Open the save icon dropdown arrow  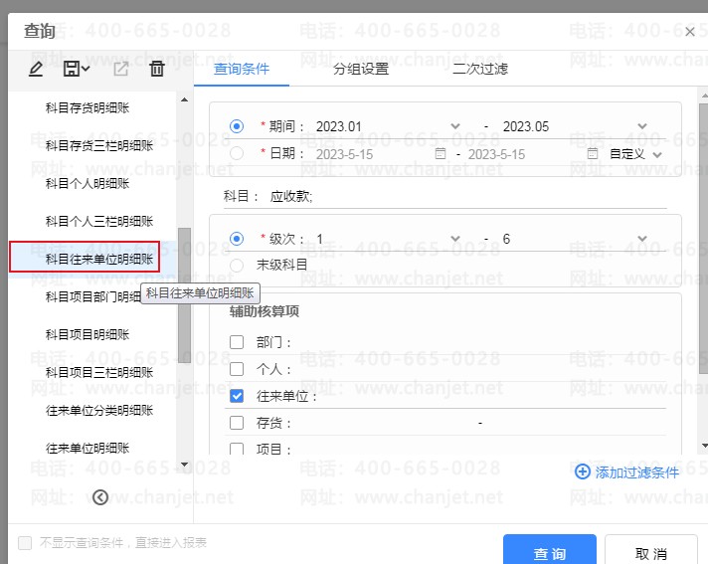(x=86, y=69)
